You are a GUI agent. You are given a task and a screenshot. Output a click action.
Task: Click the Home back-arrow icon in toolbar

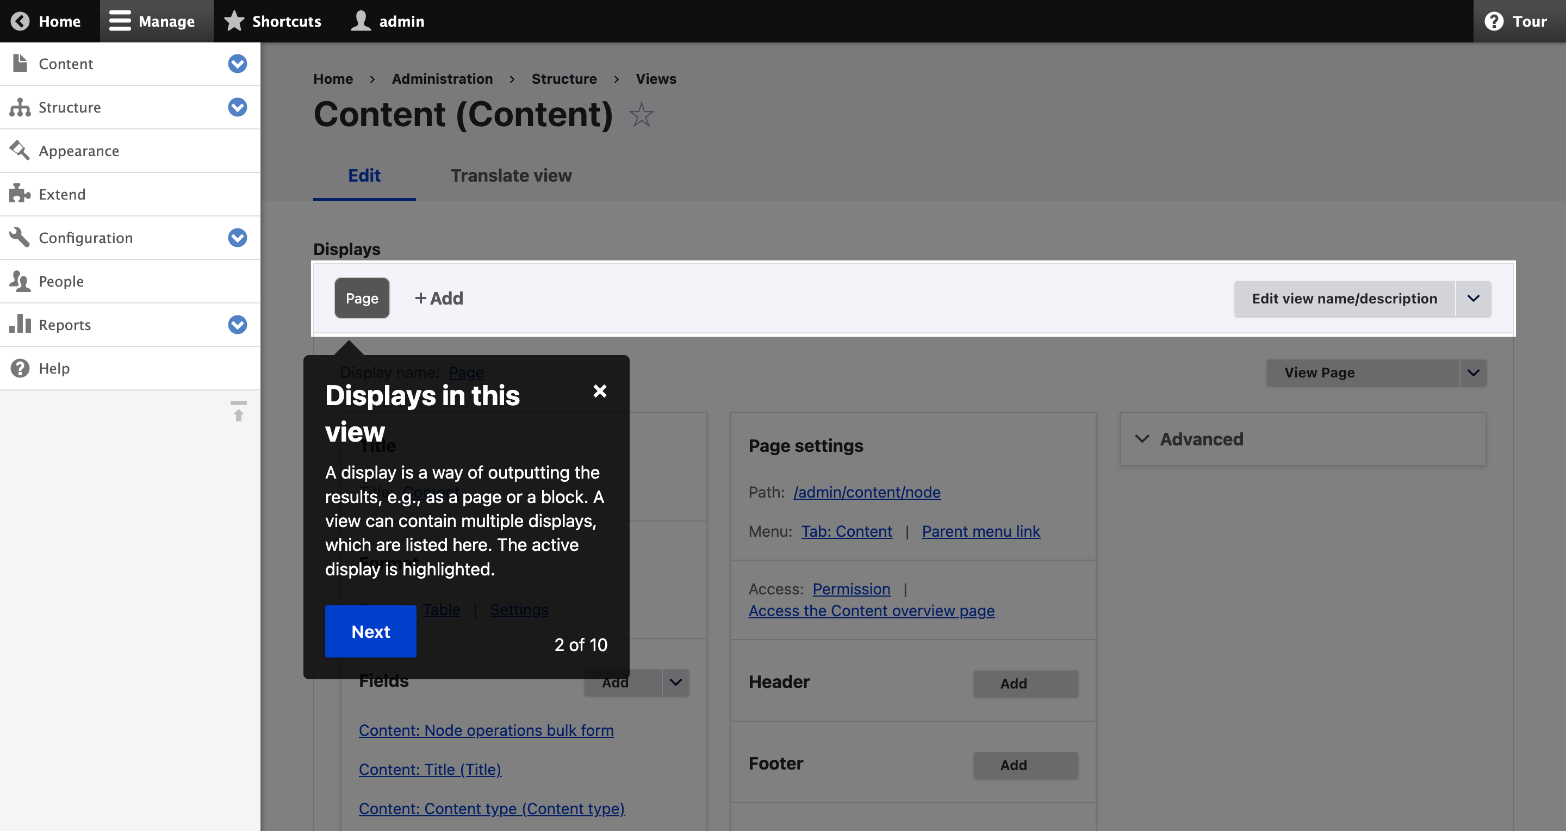point(20,21)
